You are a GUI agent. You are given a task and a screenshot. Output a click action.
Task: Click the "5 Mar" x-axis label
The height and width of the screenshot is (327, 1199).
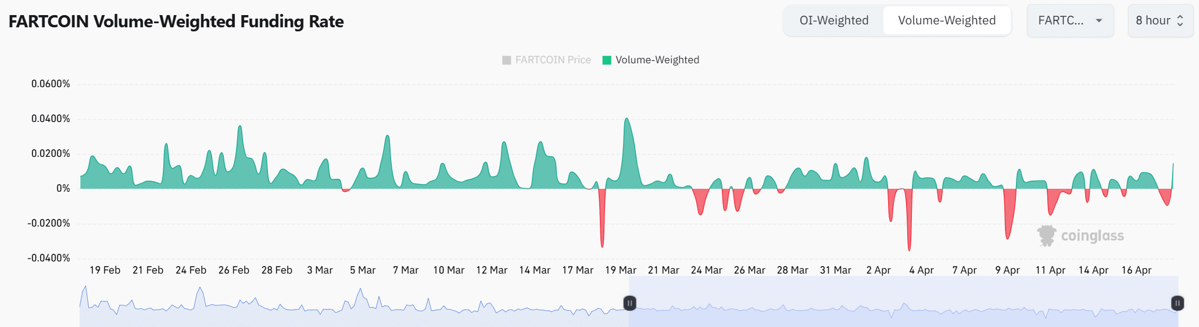pos(363,270)
